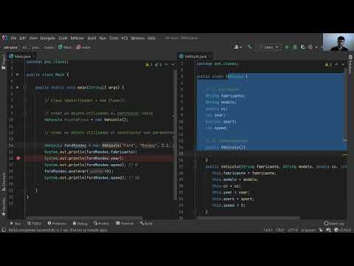This screenshot has height=266, width=354.
Task: Toggle the red breakpoint on the println year line
Action: pyautogui.click(x=18, y=158)
